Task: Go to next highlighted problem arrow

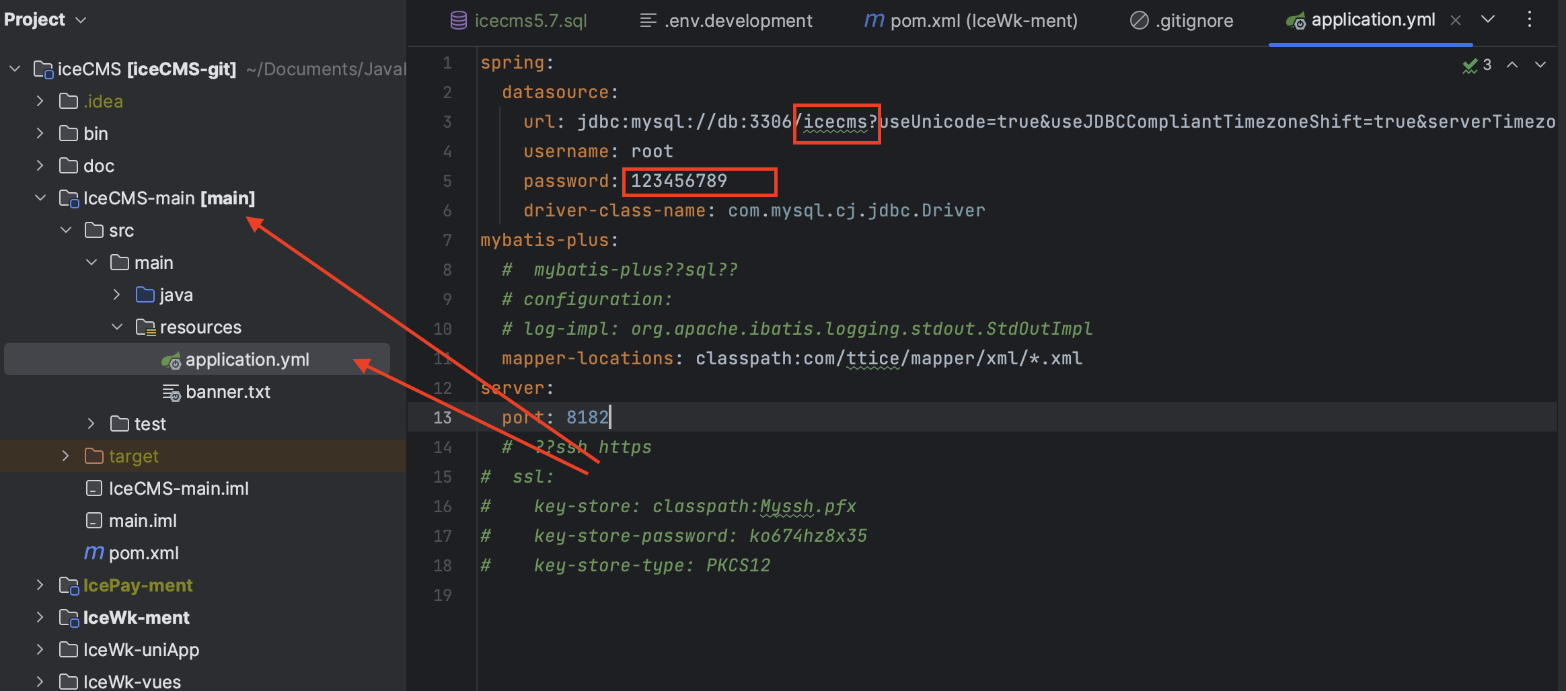Action: point(1540,65)
